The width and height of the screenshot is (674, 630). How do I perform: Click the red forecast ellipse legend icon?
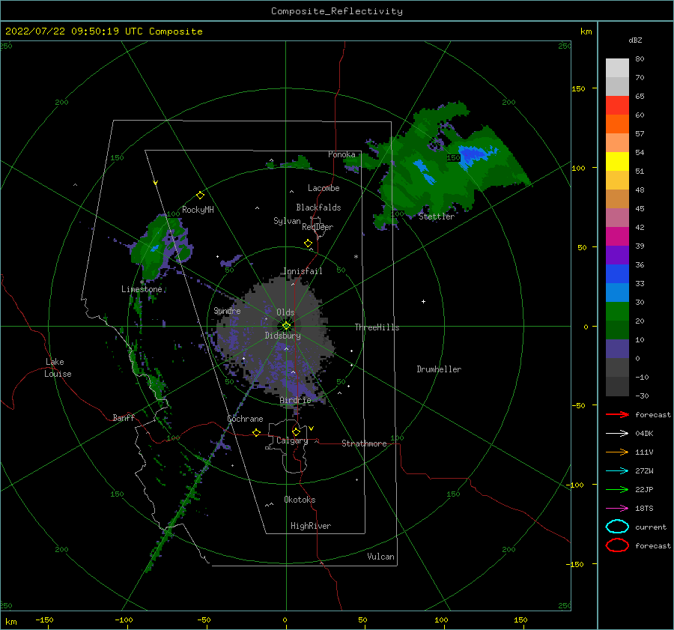[x=617, y=545]
